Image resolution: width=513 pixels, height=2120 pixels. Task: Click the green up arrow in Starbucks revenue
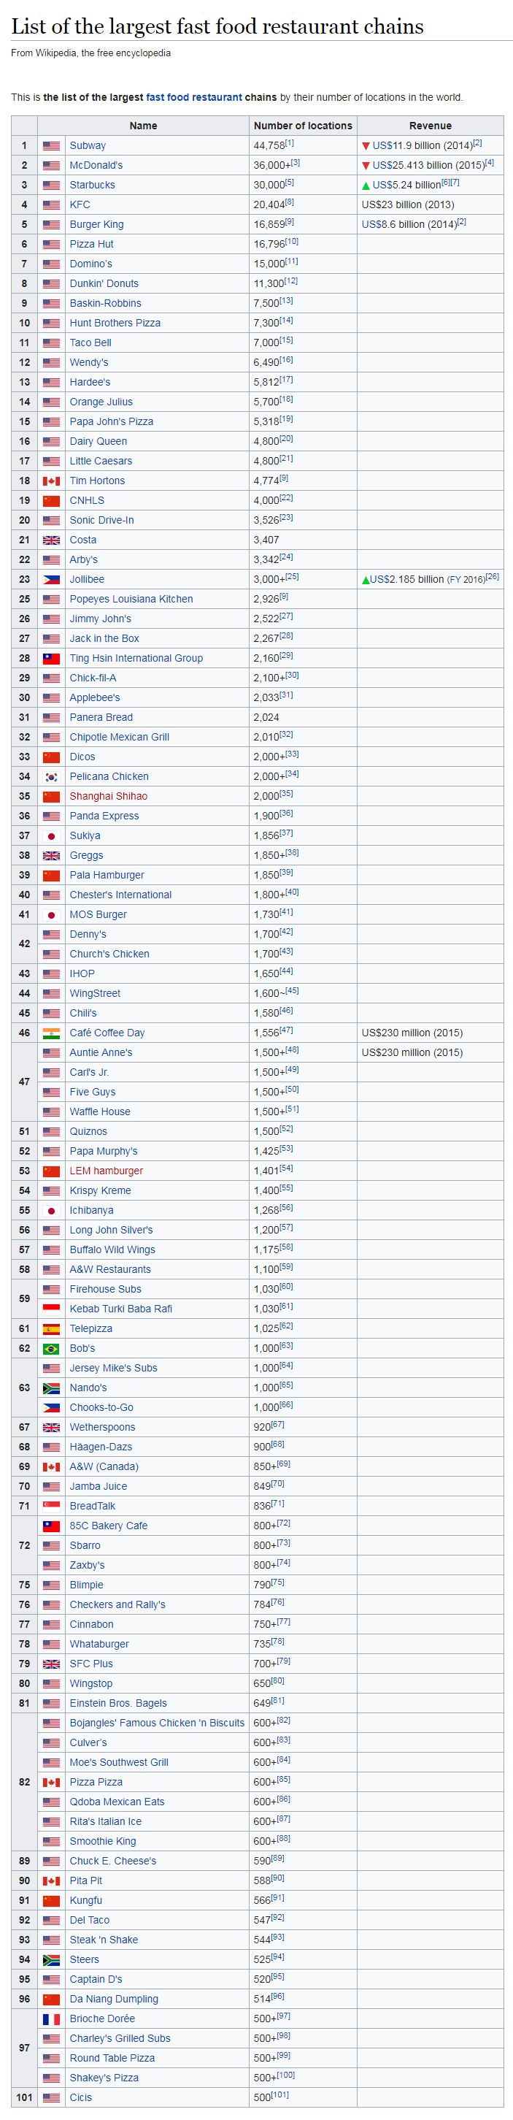pos(366,185)
